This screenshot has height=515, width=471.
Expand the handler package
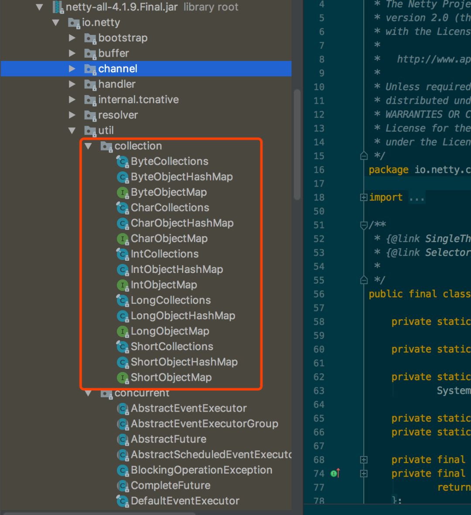tap(72, 84)
